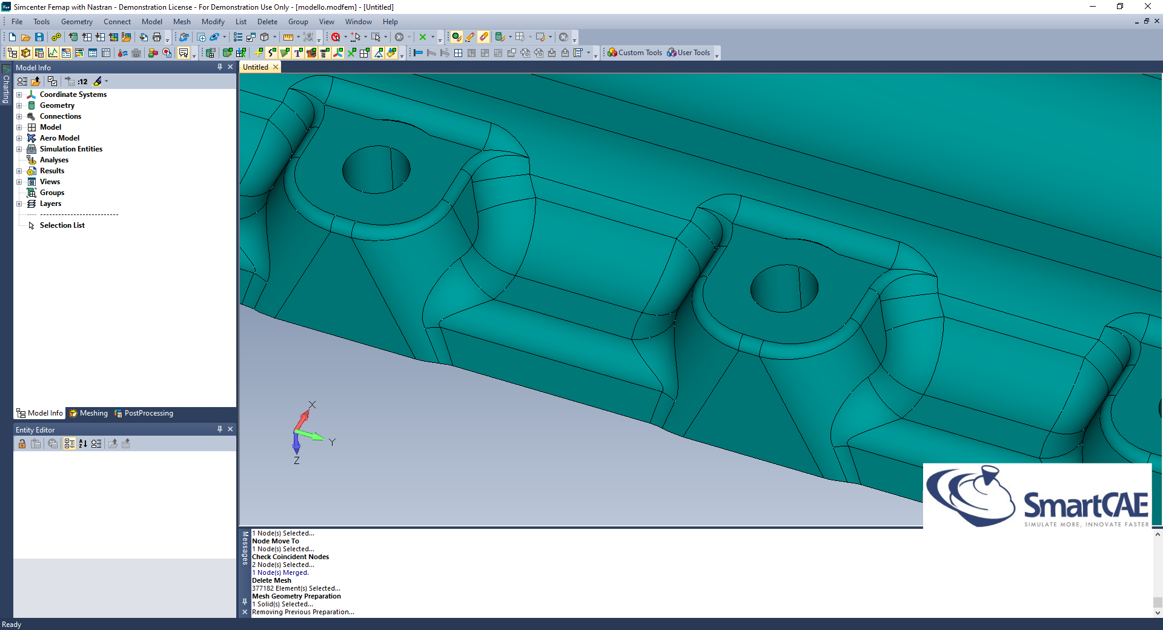Open the Geometry menu
The height and width of the screenshot is (630, 1163).
click(x=77, y=22)
